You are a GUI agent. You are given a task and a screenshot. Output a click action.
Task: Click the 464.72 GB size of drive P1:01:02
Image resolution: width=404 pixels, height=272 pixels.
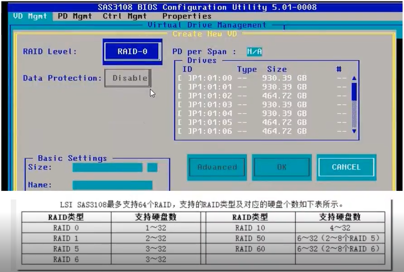pyautogui.click(x=285, y=95)
